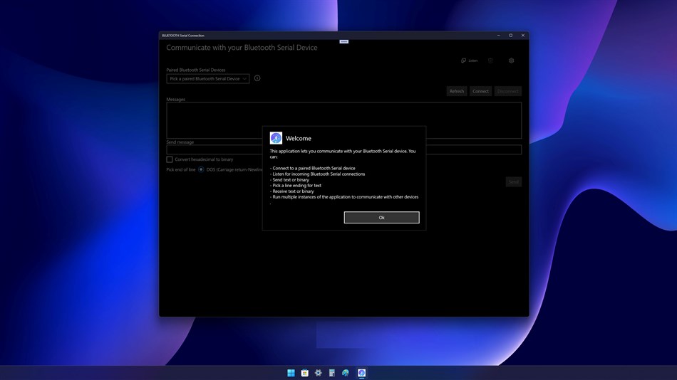The width and height of the screenshot is (677, 380).
Task: Open Microsoft Store from the taskbar
Action: pos(305,373)
